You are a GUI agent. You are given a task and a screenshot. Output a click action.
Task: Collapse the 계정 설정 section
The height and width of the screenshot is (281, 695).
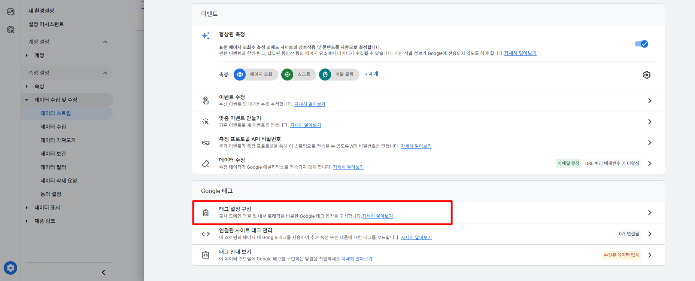click(105, 42)
